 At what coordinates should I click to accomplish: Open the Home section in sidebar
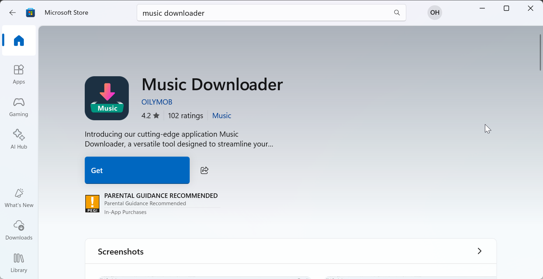19,41
